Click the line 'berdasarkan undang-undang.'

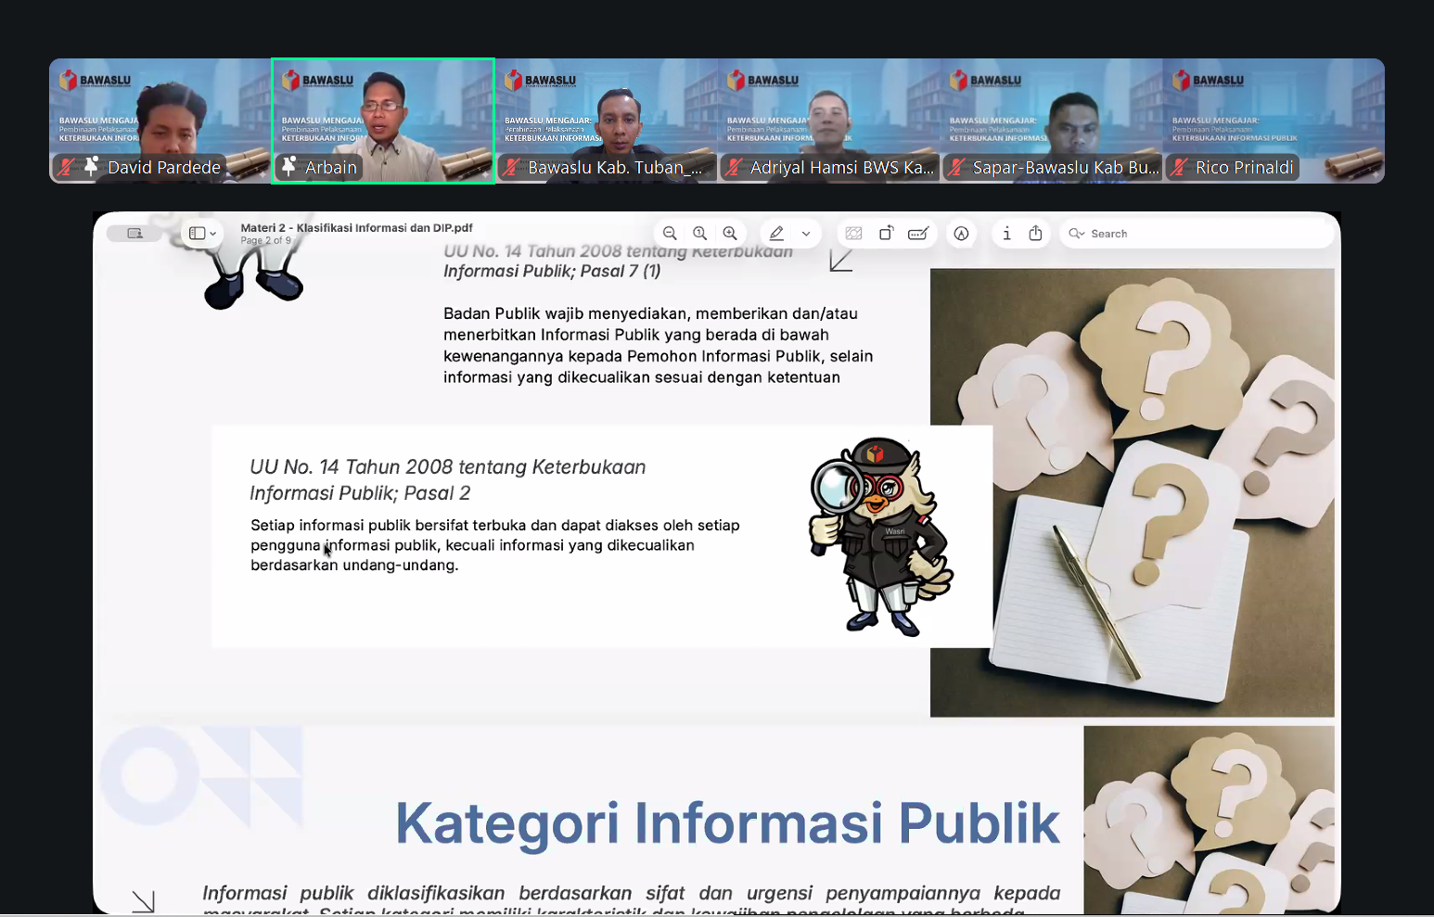354,565
